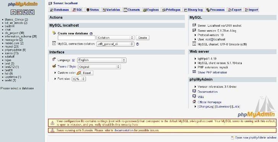Open the Lists link

coord(236,106)
